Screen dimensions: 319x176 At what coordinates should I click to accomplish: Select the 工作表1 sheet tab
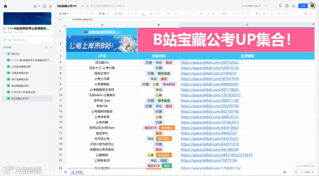coord(77,172)
